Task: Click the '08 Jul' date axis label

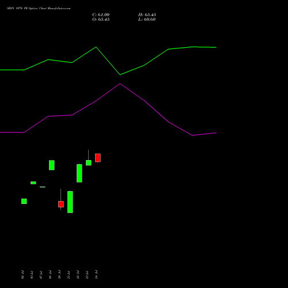Action: point(50,275)
